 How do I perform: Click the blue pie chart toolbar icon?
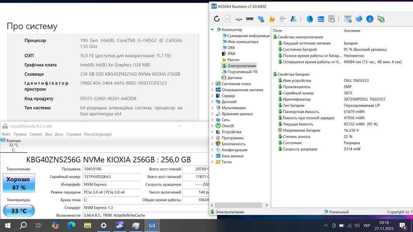[x=310, y=19]
